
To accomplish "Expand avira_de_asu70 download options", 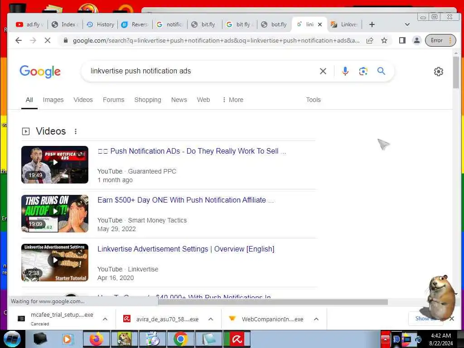I will (x=211, y=319).
